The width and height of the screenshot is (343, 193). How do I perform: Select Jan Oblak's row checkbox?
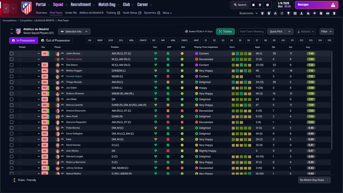point(12,99)
